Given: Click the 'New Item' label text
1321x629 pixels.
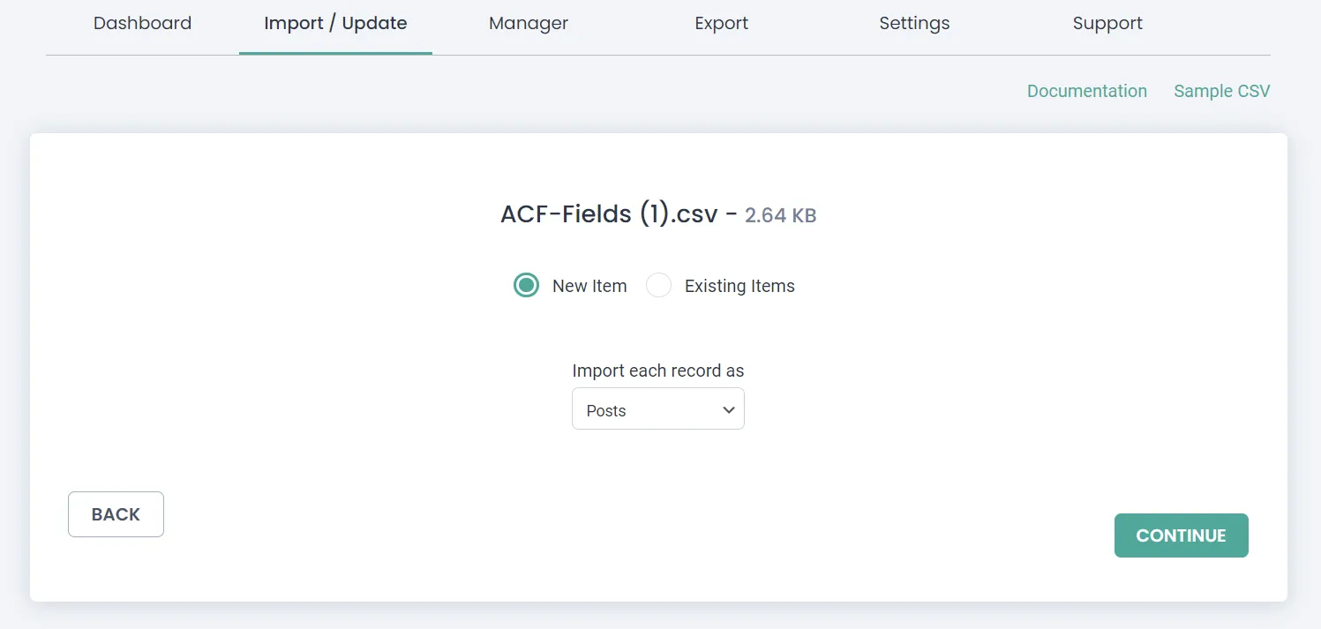Looking at the screenshot, I should click(589, 286).
